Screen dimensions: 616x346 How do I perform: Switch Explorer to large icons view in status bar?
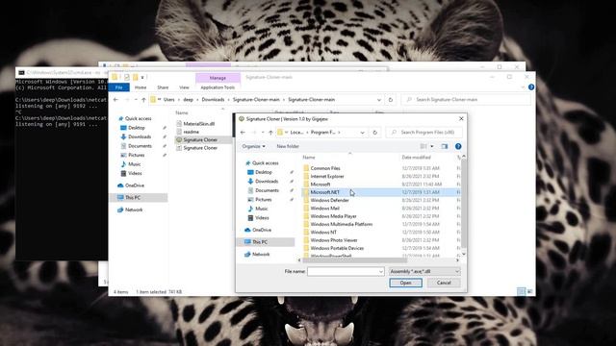tap(529, 291)
